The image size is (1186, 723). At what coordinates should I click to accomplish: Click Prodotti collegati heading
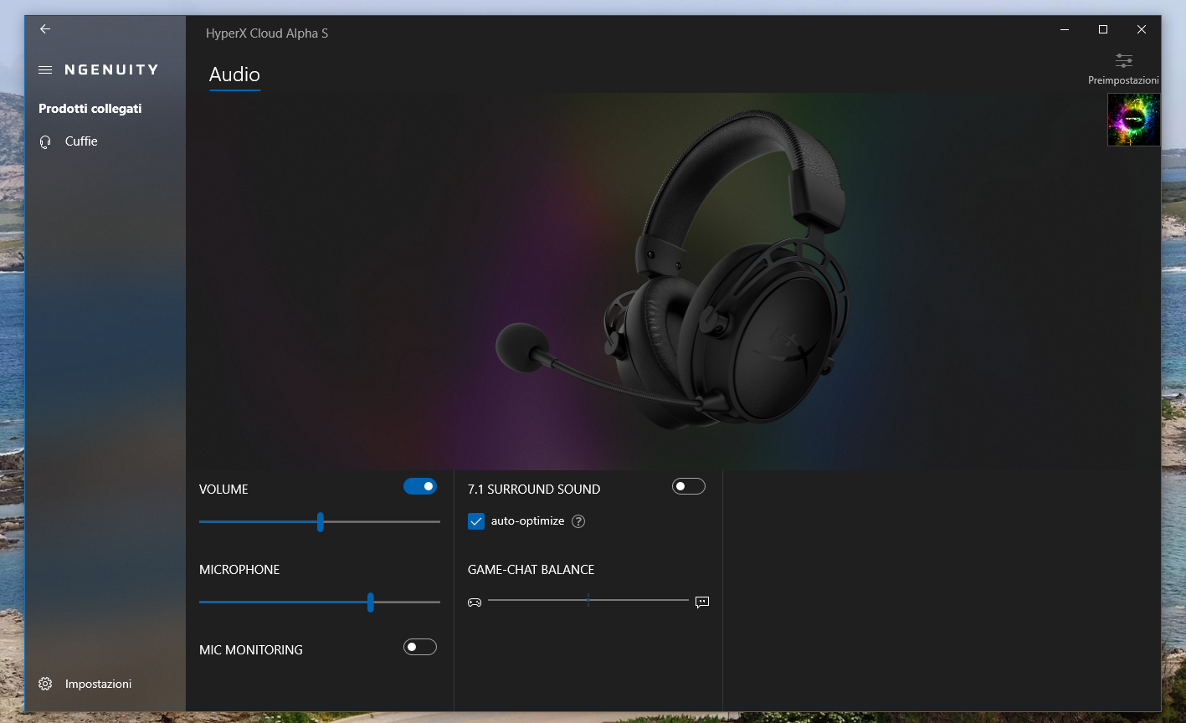coord(90,109)
